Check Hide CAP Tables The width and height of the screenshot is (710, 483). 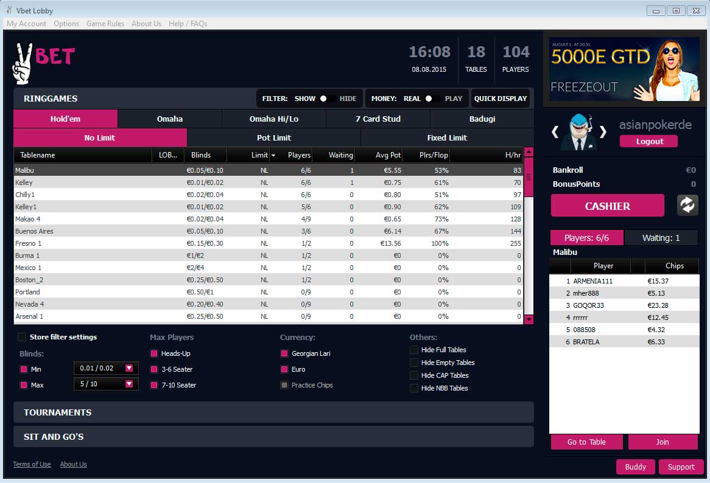(x=414, y=375)
